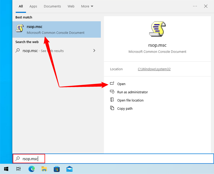Click the web search magnifier next to rsop.msc
Screen dimensions: 214x174
pos(17,50)
